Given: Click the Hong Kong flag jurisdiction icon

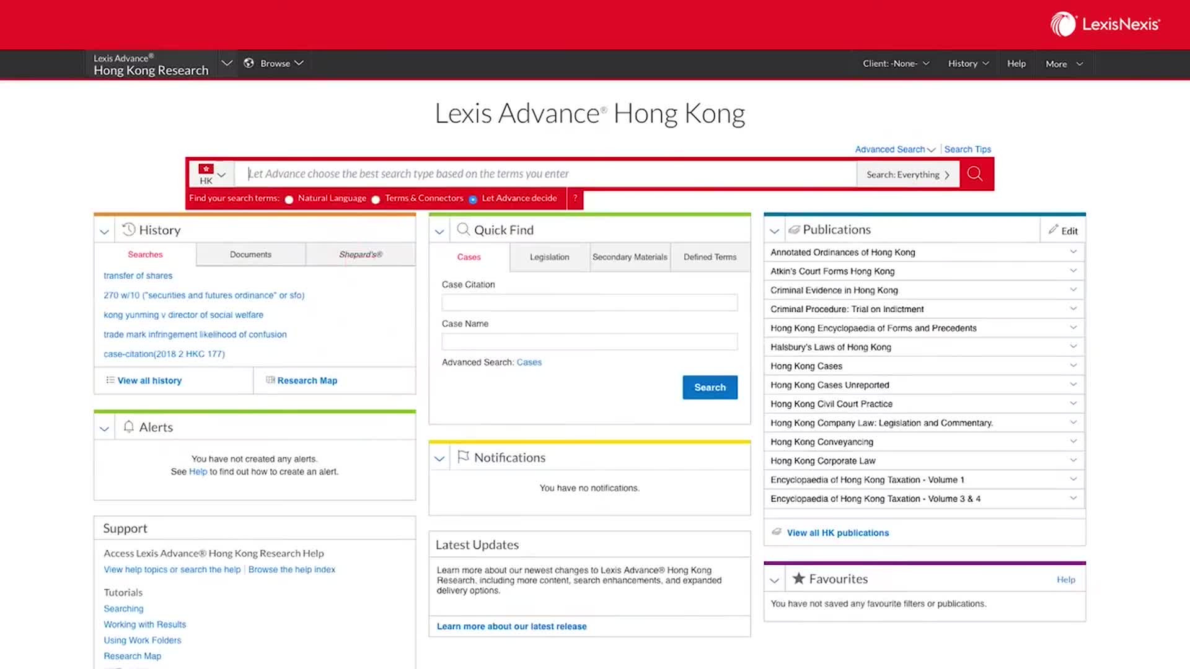Looking at the screenshot, I should [206, 168].
